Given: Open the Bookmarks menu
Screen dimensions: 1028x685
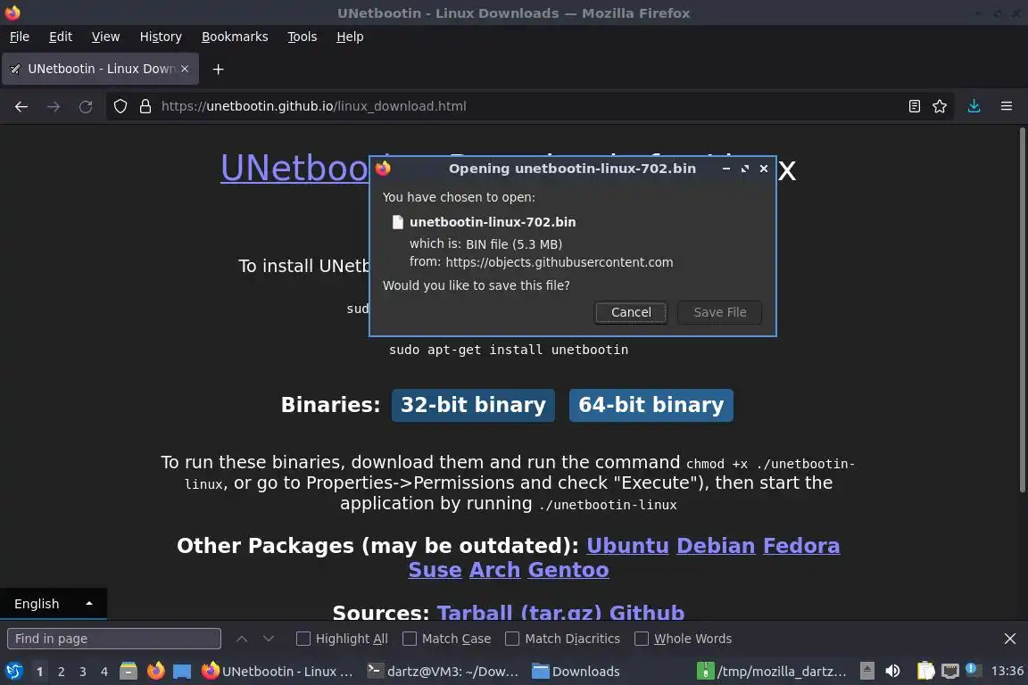Looking at the screenshot, I should click(x=235, y=37).
